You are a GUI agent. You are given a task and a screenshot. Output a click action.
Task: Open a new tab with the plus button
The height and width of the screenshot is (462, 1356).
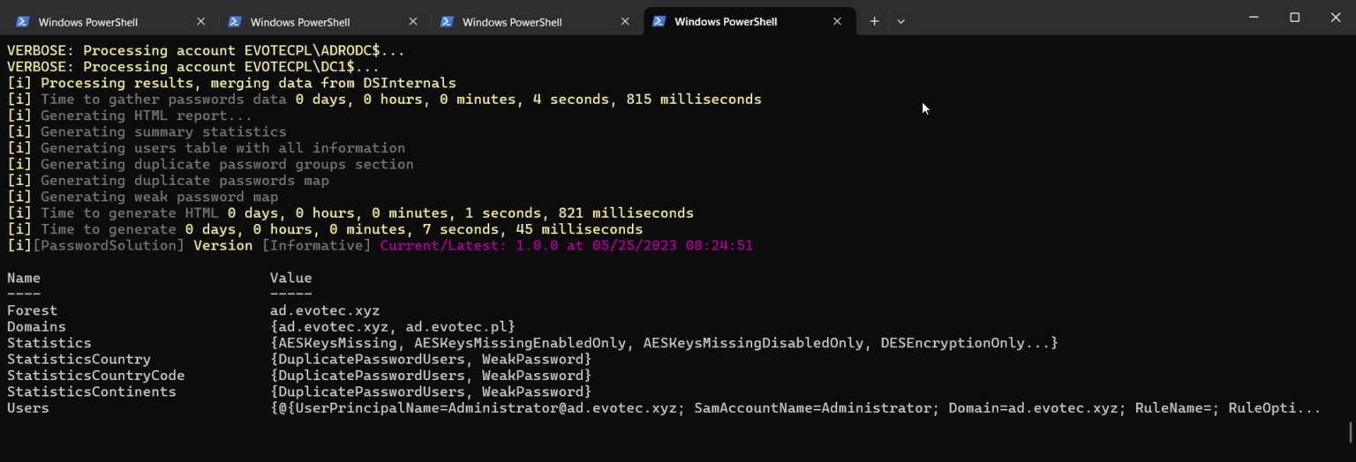pos(874,21)
